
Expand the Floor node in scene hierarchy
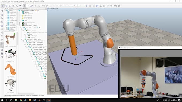[20, 24]
